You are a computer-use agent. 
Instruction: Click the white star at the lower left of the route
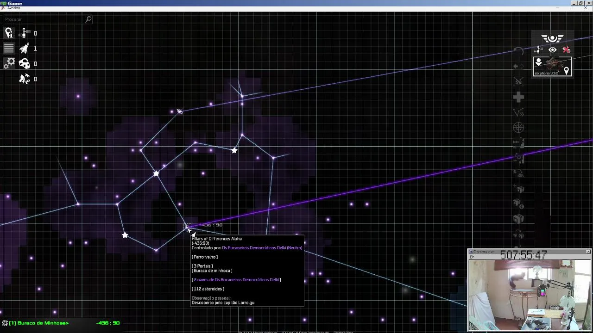coord(125,235)
